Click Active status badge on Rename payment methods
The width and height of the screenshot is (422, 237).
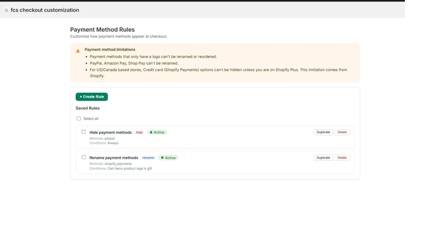tap(168, 157)
